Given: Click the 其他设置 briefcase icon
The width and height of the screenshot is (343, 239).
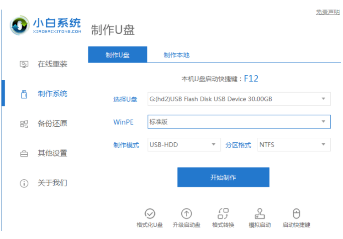Looking at the screenshot, I should (24, 154).
